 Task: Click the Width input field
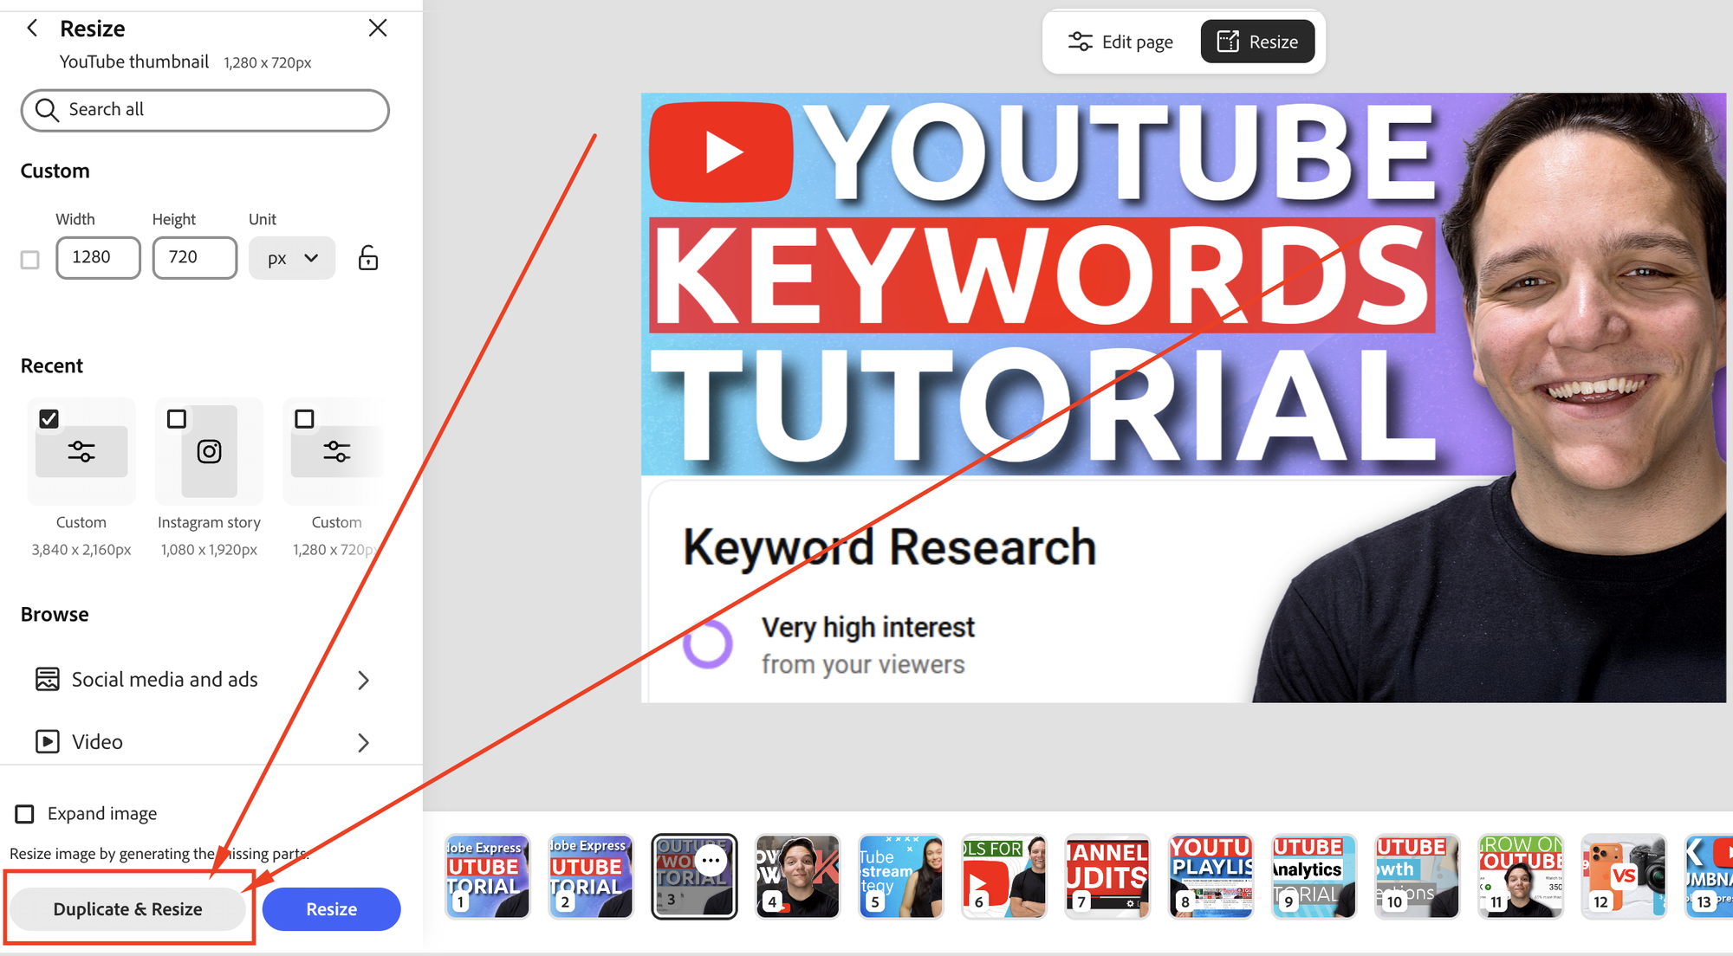point(98,258)
